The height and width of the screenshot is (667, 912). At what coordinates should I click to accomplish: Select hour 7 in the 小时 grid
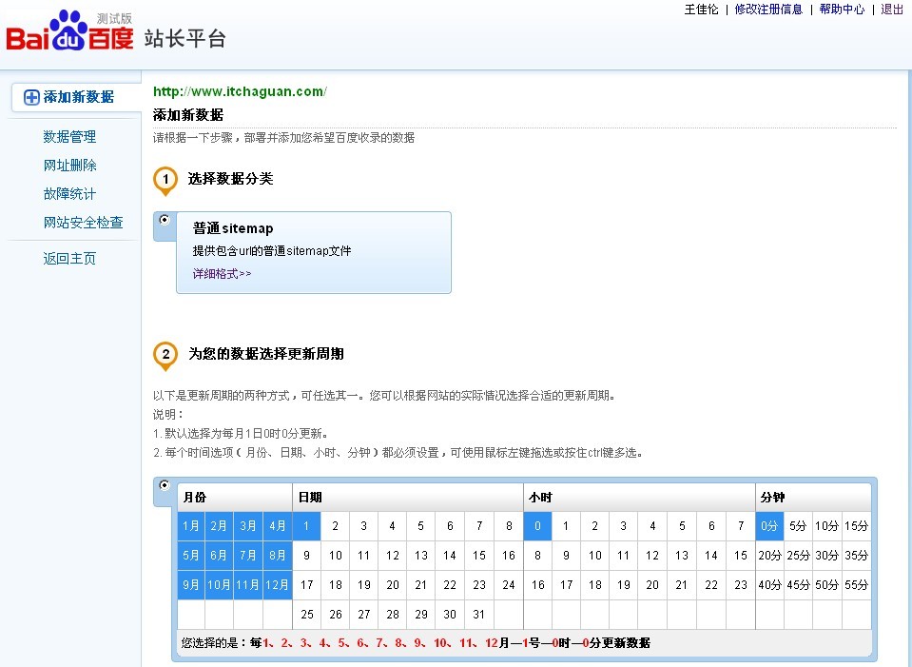click(741, 526)
